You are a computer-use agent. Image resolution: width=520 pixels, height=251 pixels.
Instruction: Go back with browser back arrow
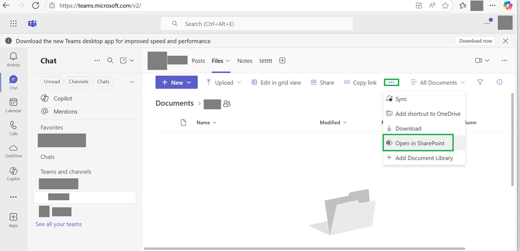click(x=6, y=6)
